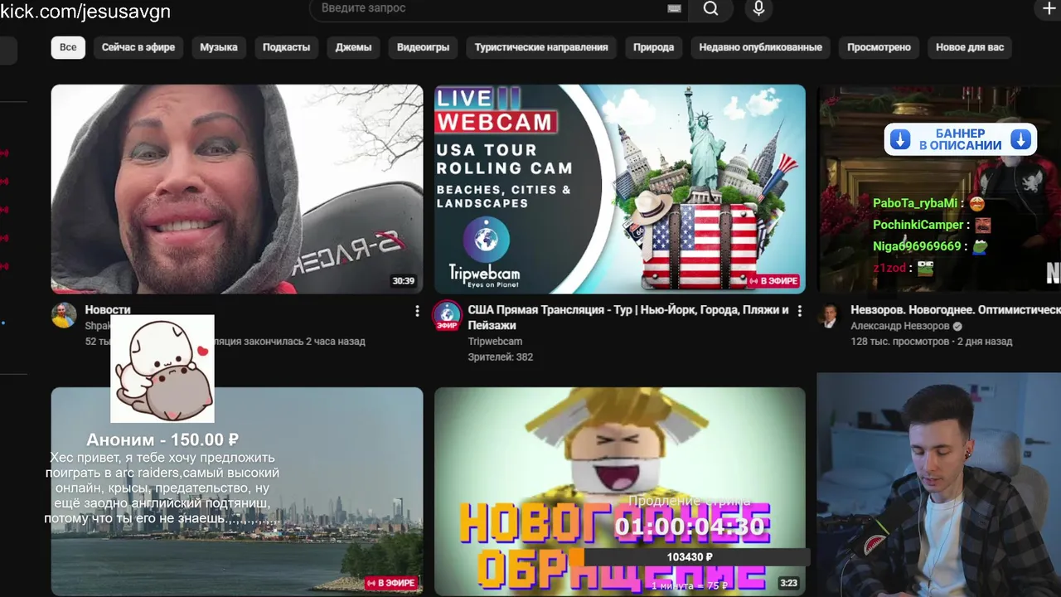Click the verified checkmark beside Александр Невзоров
The width and height of the screenshot is (1061, 597).
pos(957,327)
